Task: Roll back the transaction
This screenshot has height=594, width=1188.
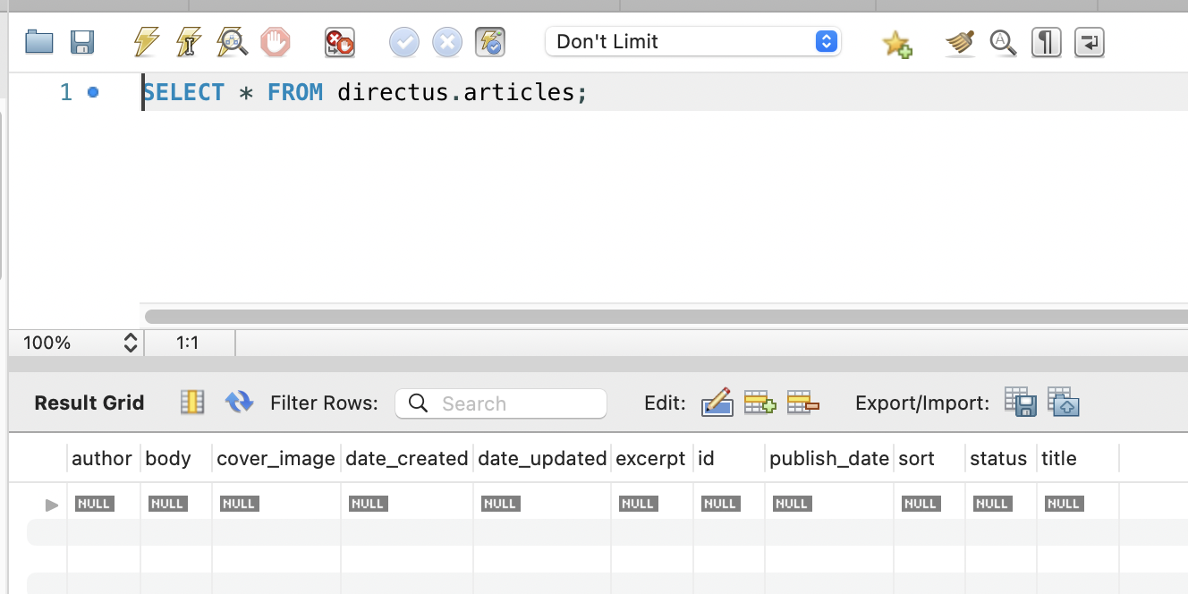Action: 446,41
